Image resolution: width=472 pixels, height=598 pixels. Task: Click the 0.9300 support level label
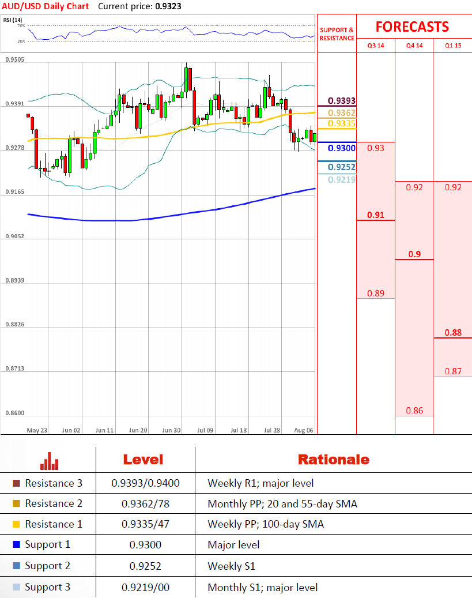coord(342,148)
